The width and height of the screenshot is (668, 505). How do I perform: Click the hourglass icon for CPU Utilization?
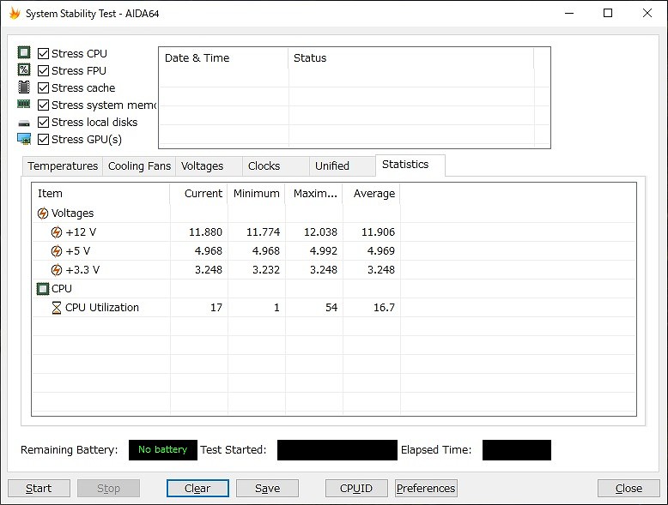pos(57,308)
